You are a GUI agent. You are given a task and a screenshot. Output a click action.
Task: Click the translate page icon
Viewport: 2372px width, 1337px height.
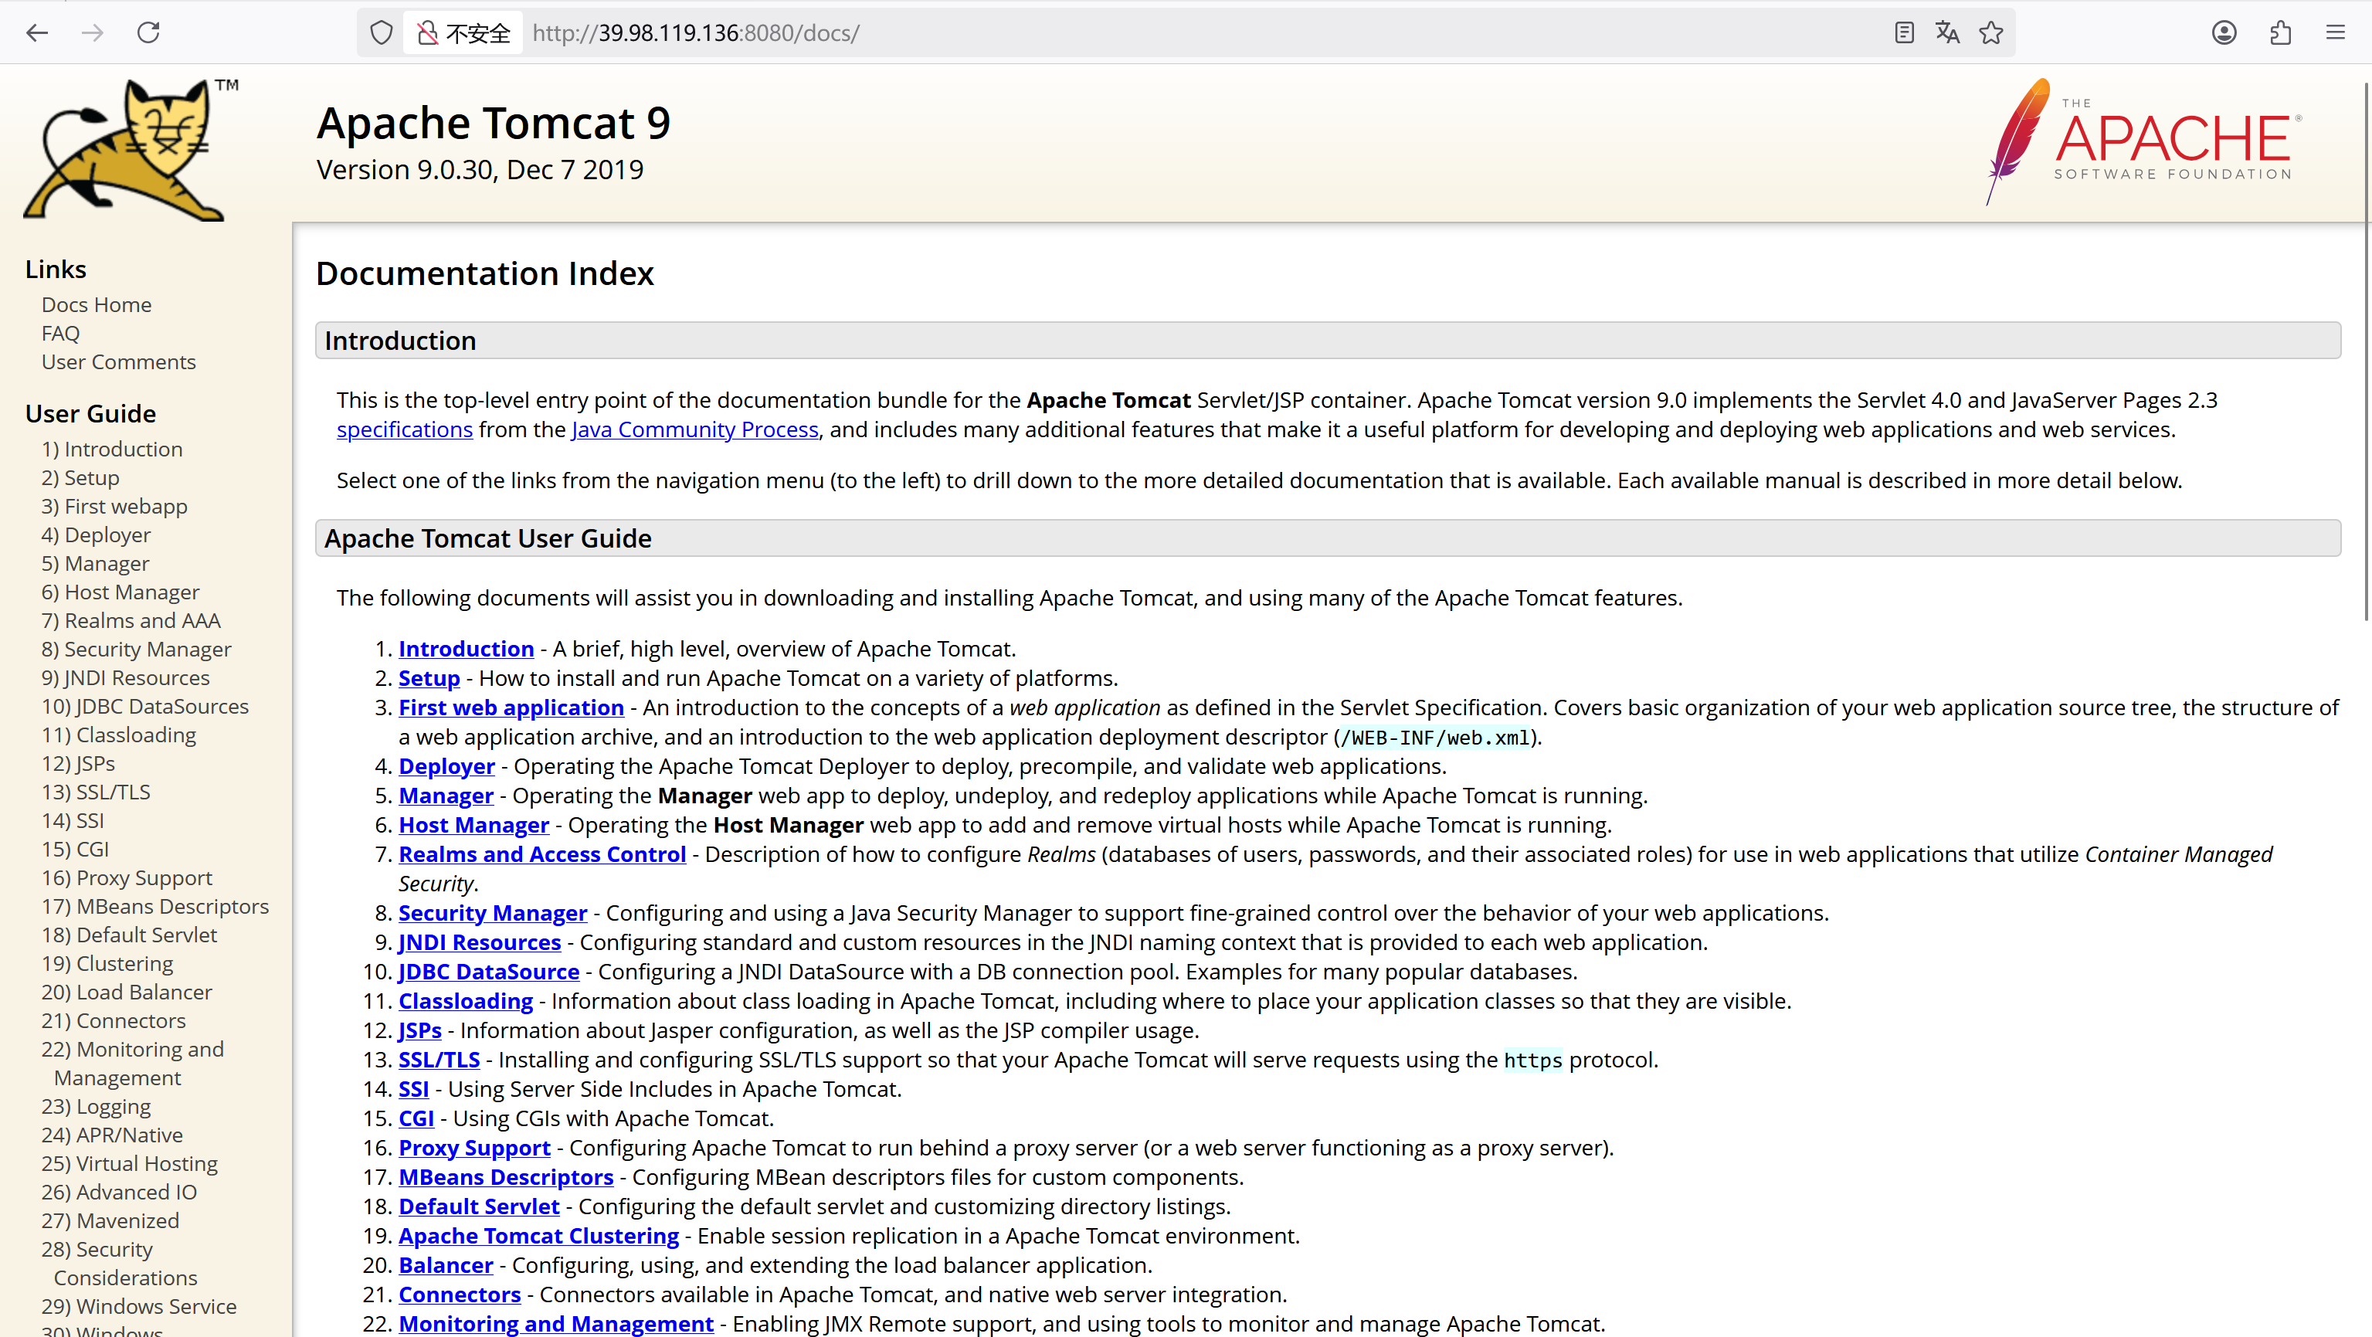point(1947,33)
